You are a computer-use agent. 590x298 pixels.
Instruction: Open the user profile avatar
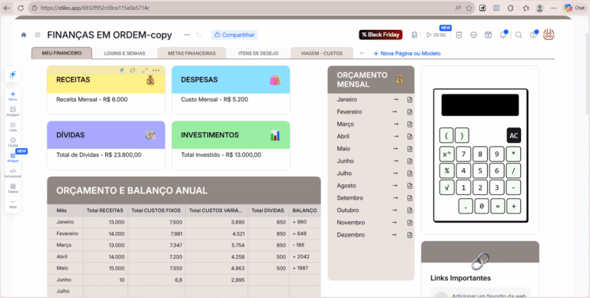(549, 35)
